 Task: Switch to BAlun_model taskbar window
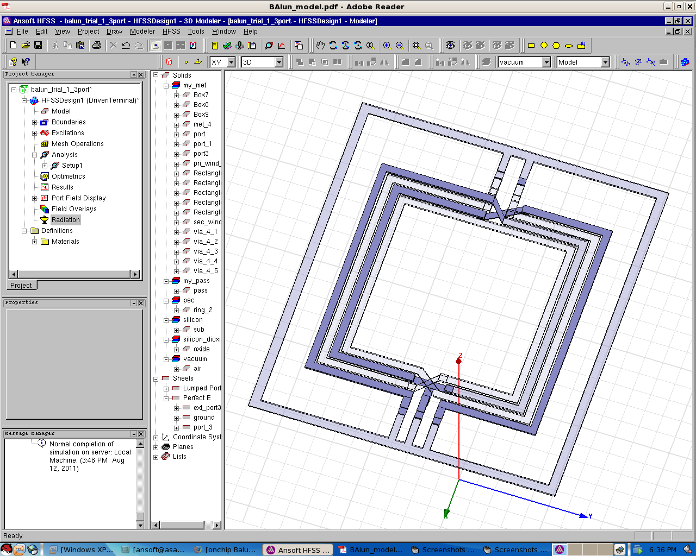[371, 549]
